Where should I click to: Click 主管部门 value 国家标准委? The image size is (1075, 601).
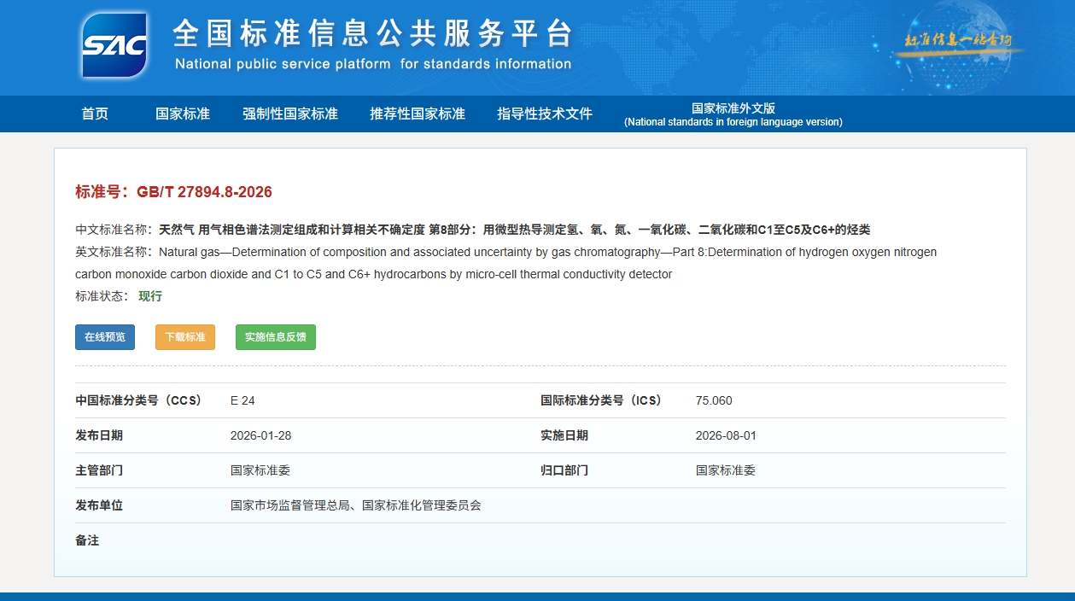pos(260,470)
